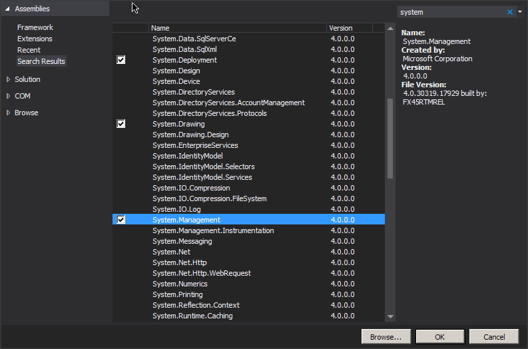Open the search options dropdown arrow
Image resolution: width=528 pixels, height=349 pixels.
tap(520, 12)
